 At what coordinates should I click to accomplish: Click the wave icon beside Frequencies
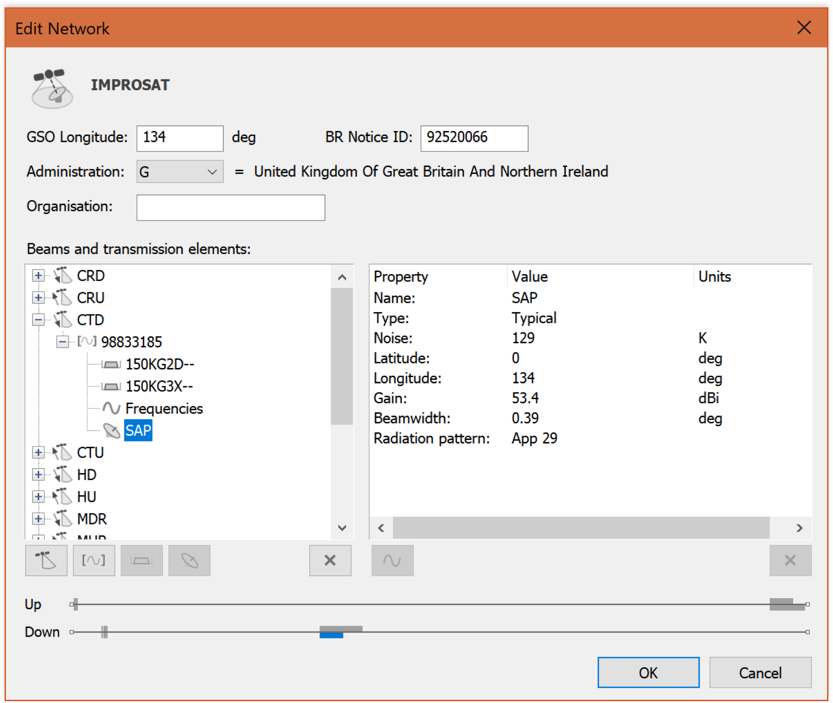[111, 408]
